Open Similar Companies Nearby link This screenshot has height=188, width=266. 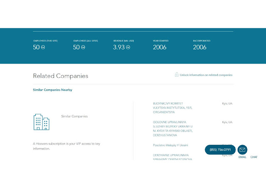53,90
